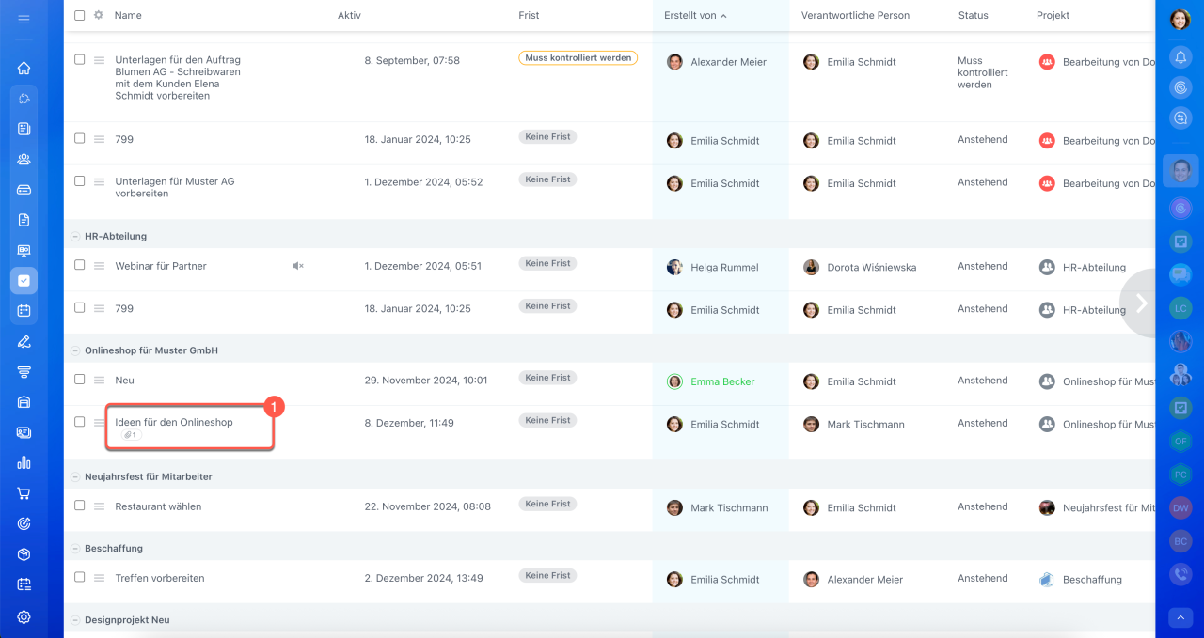Collapse the 'Onlineshop für Muster GmbH' group
Image resolution: width=1204 pixels, height=638 pixels.
pyautogui.click(x=75, y=350)
